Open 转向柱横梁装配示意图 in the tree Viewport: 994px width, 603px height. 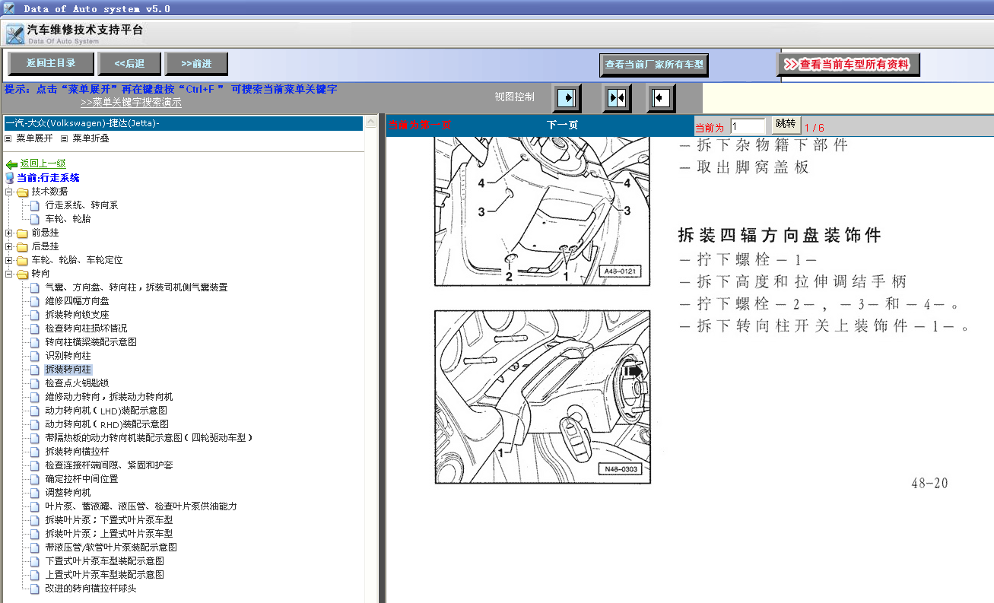(91, 342)
